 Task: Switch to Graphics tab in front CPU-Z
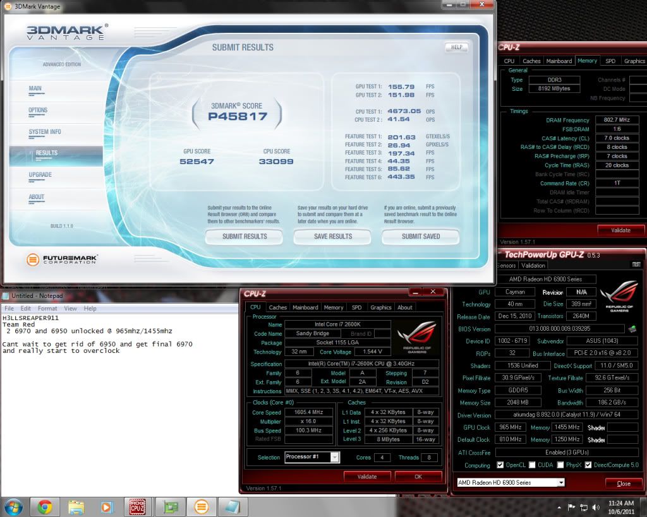coord(380,307)
